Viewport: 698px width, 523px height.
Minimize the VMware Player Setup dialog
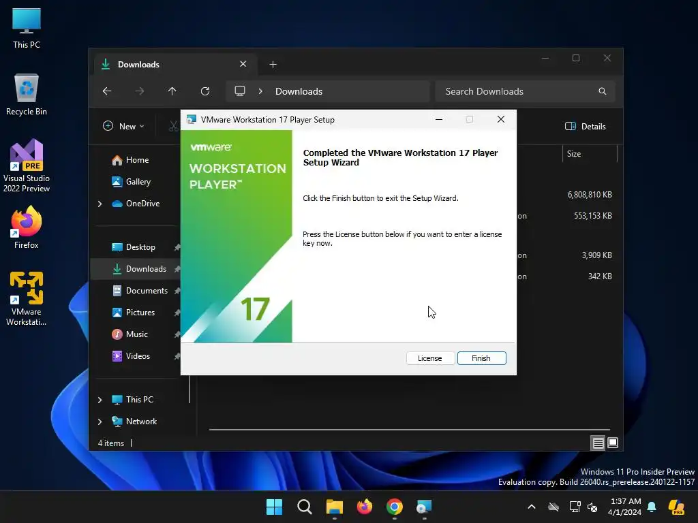[x=439, y=119]
